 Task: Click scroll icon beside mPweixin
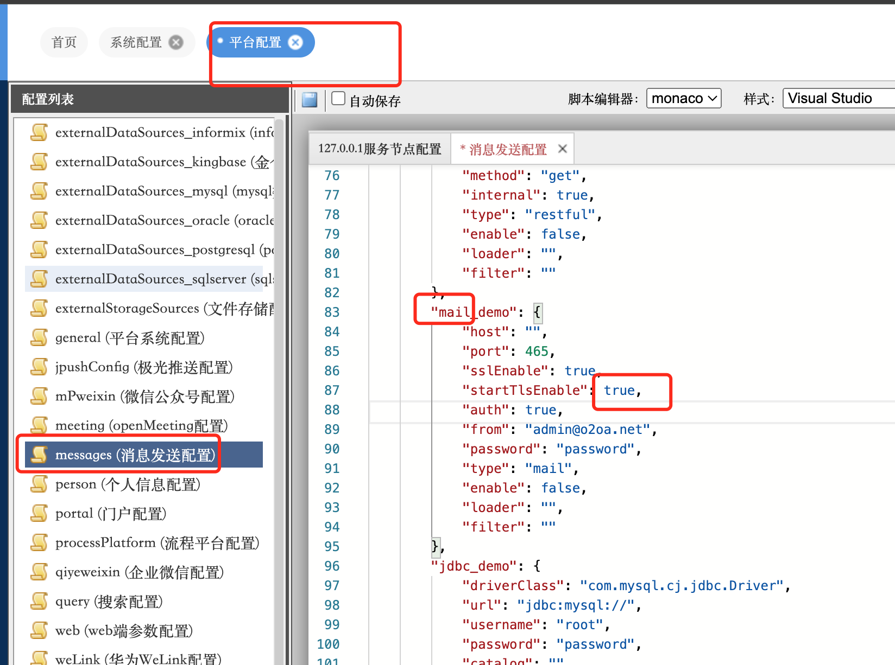(x=39, y=395)
